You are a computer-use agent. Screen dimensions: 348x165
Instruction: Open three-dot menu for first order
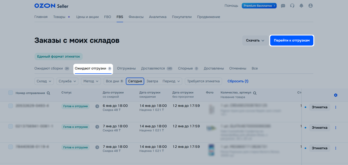(x=336, y=107)
